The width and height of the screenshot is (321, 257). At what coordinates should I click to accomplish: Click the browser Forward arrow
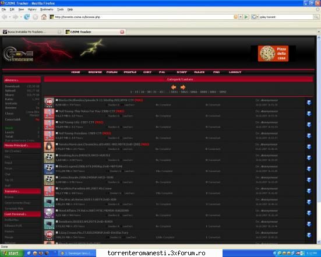[15, 17]
